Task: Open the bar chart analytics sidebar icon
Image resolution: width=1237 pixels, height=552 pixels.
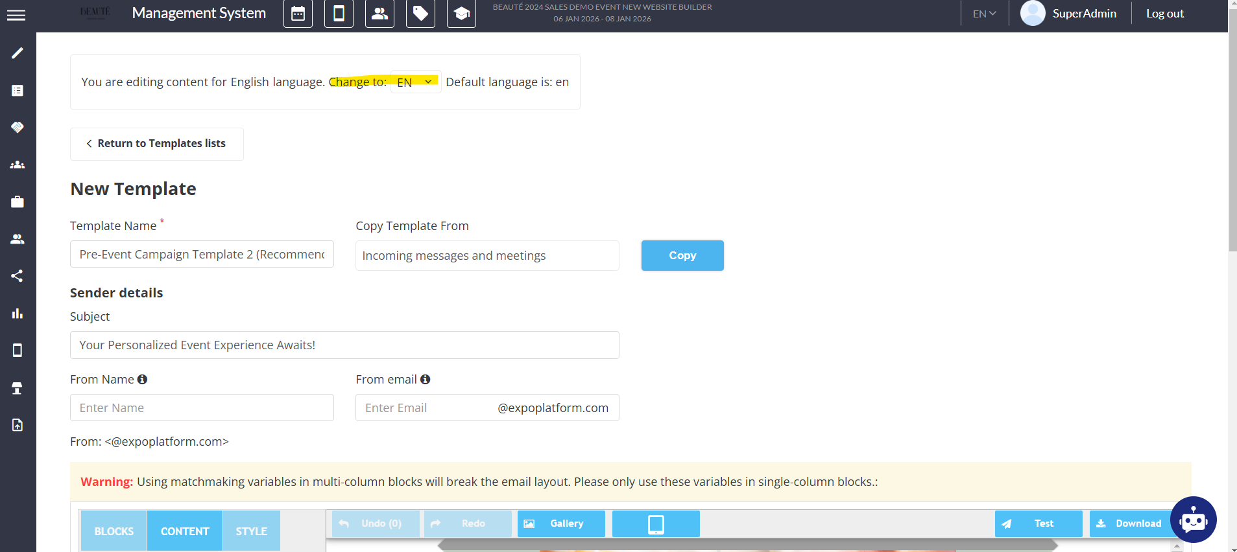Action: [18, 314]
